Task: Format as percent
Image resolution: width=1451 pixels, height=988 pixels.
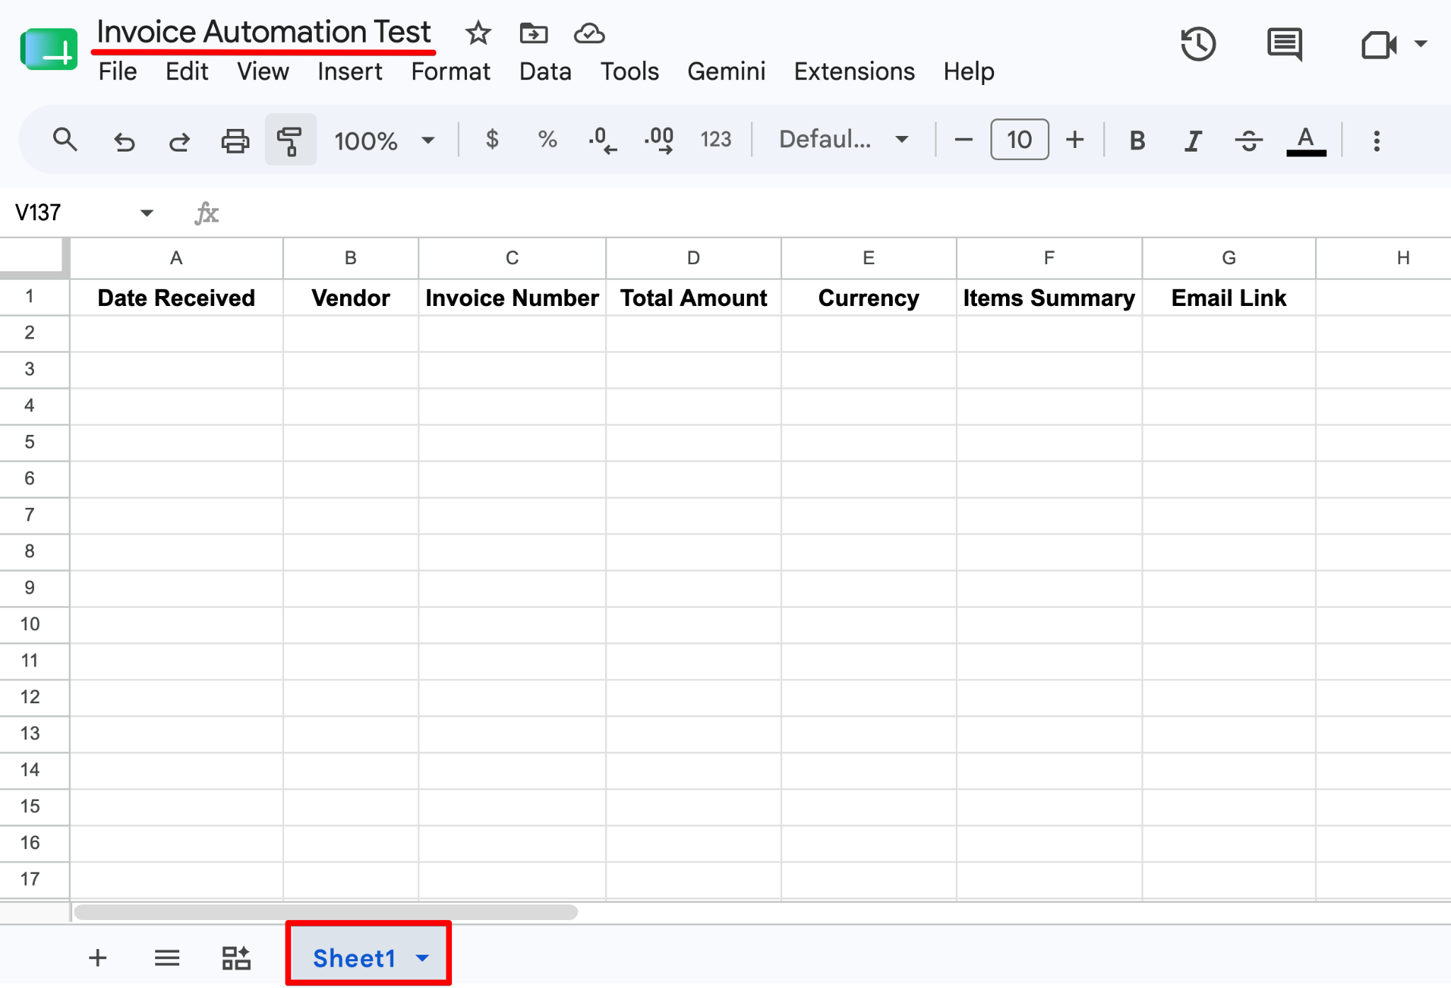Action: 547,139
